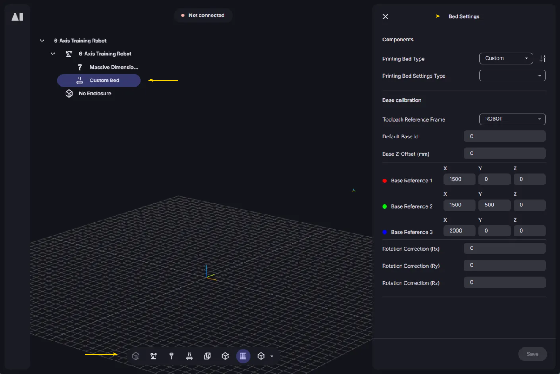Toggle the grid display button in bottom toolbar
The image size is (560, 374).
tap(243, 356)
